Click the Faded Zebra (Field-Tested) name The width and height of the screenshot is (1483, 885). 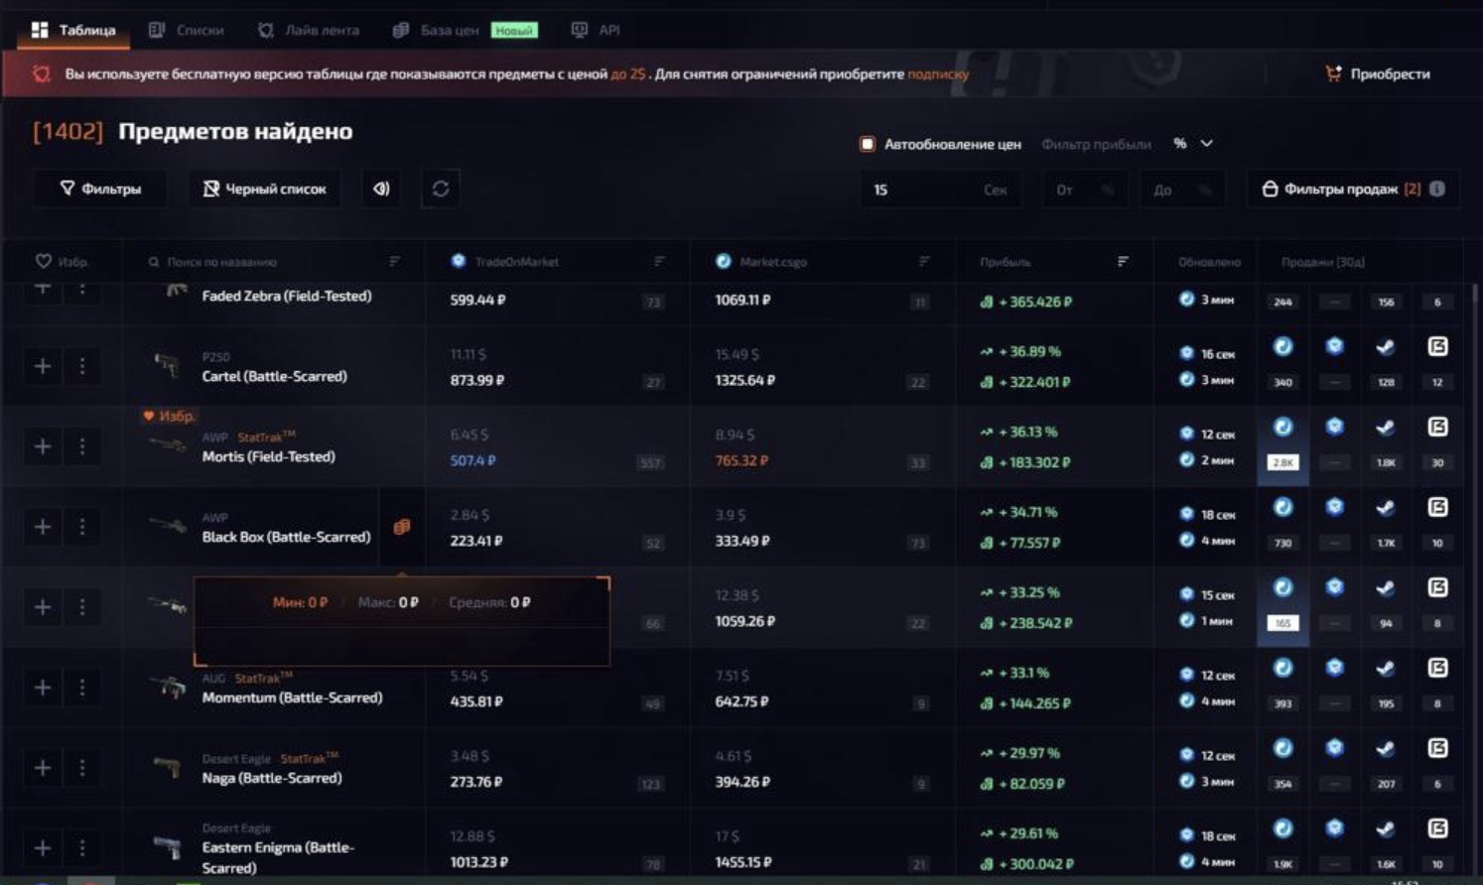pyautogui.click(x=287, y=296)
